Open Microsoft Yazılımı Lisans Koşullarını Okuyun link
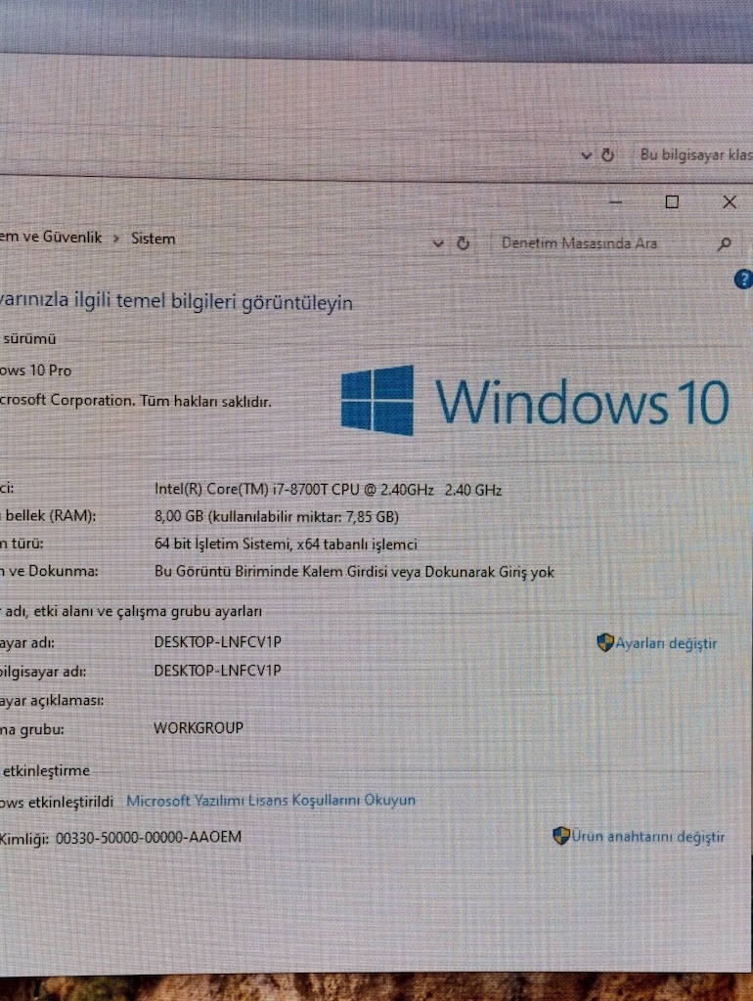753x1001 pixels. tap(271, 800)
